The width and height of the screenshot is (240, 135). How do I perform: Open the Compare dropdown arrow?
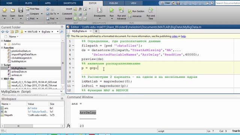(42, 14)
